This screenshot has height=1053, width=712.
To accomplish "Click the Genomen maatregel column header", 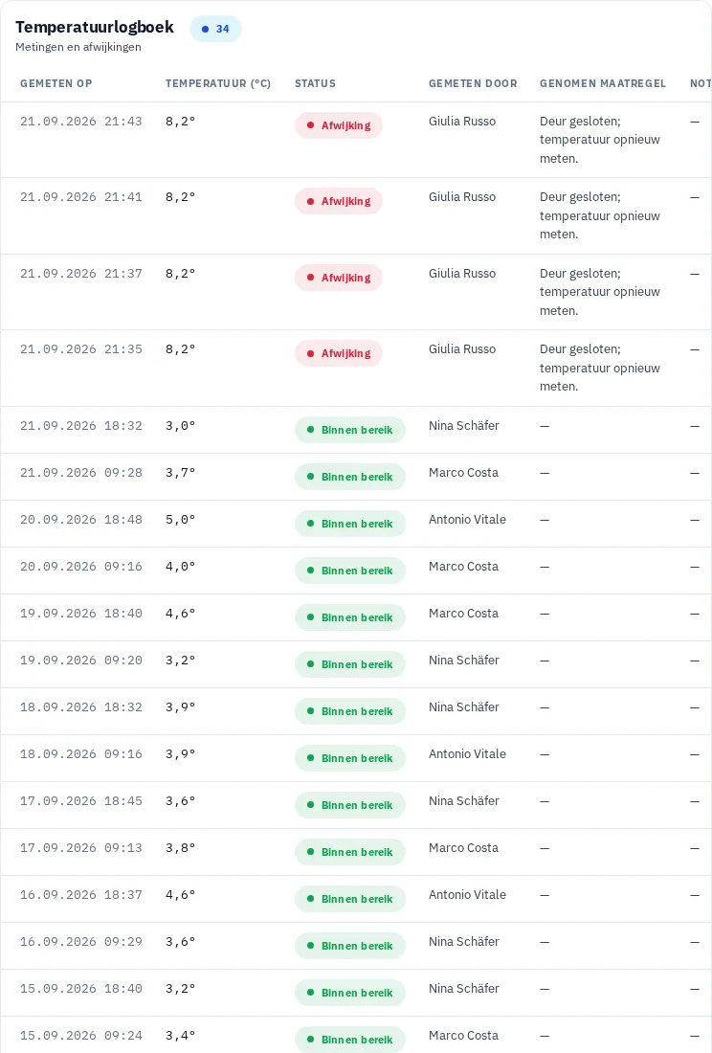I will coord(603,83).
